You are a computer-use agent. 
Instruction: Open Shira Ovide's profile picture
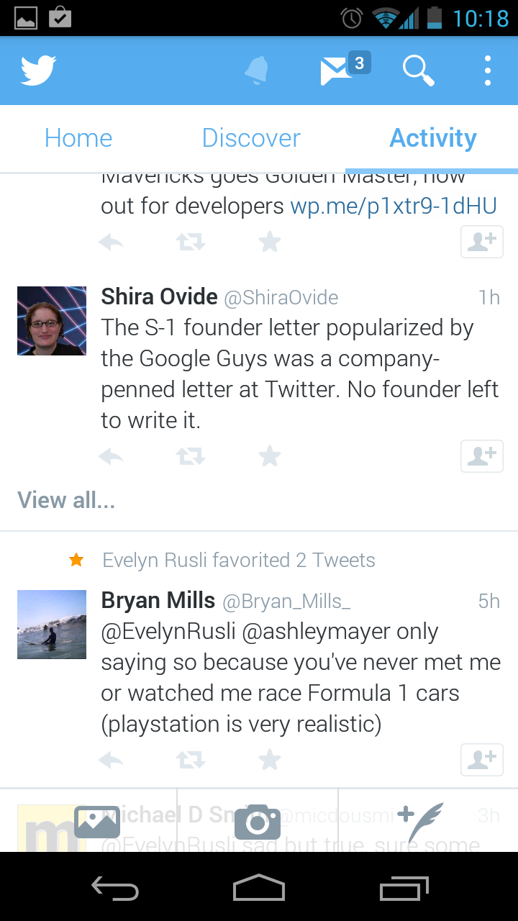coord(52,321)
